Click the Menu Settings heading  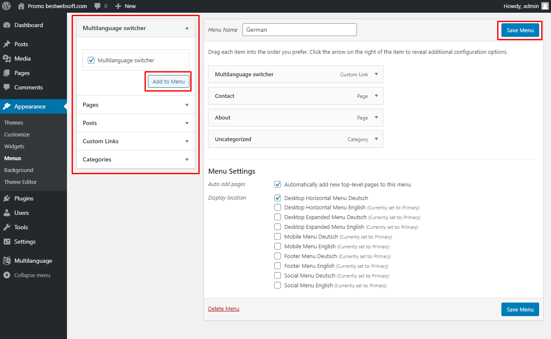click(x=232, y=171)
